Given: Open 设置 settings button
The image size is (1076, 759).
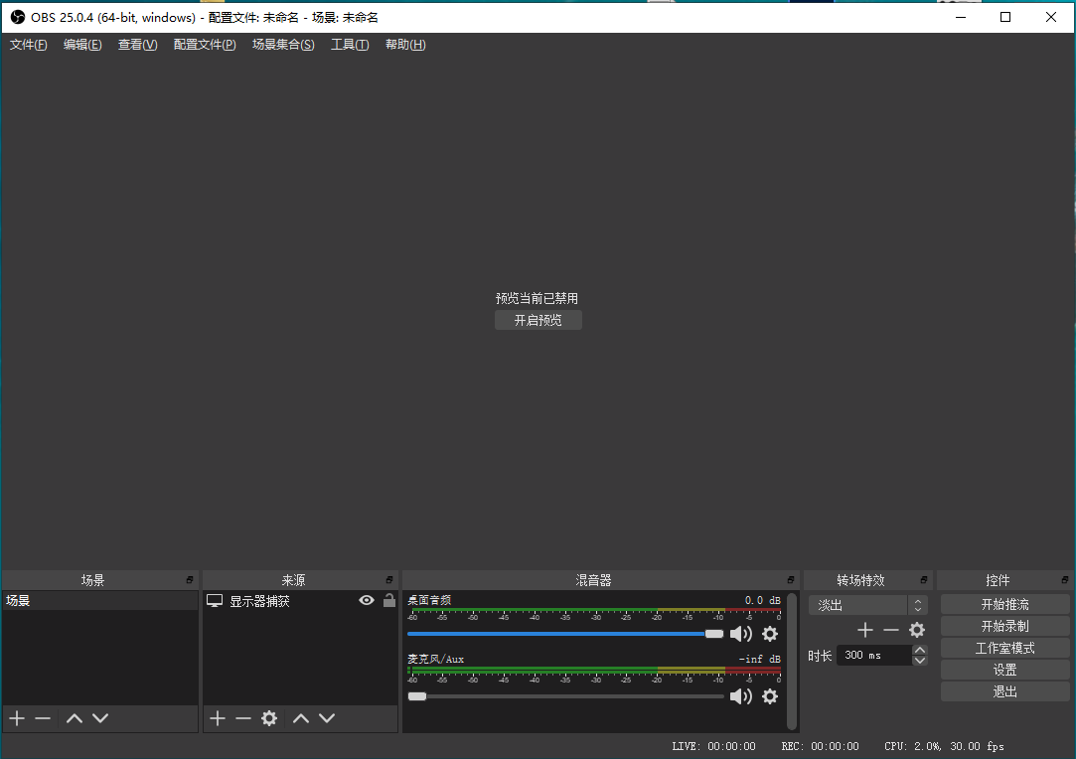Looking at the screenshot, I should click(x=1004, y=670).
